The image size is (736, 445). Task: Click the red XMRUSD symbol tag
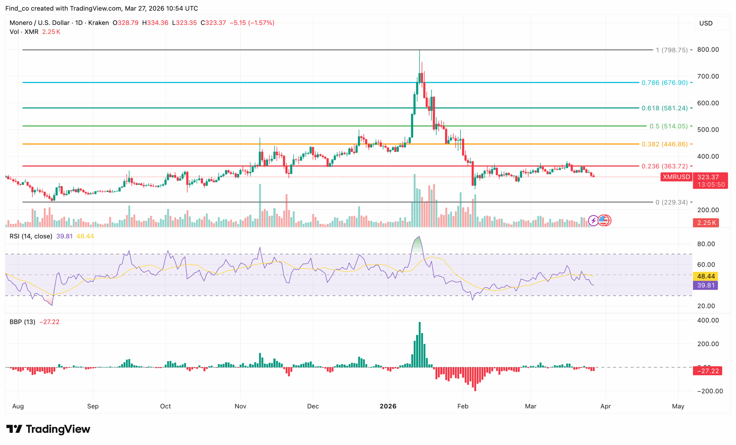point(676,177)
